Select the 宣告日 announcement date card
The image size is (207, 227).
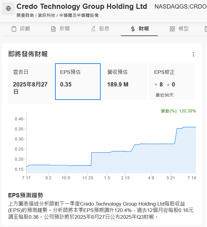pos(31,83)
